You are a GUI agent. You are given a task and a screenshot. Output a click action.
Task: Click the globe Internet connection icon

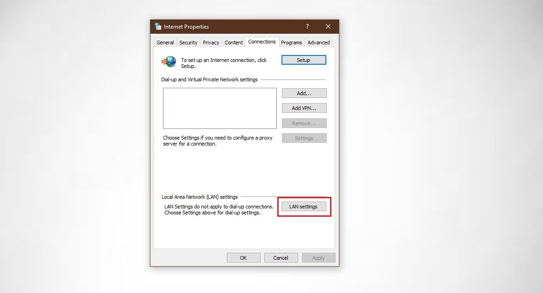(x=169, y=61)
